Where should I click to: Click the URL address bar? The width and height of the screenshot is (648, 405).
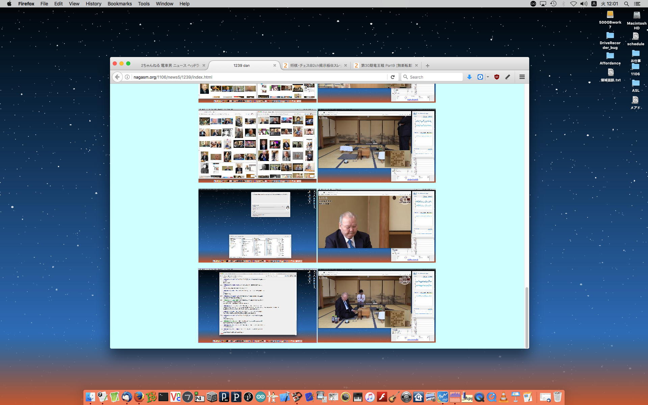[x=256, y=77]
